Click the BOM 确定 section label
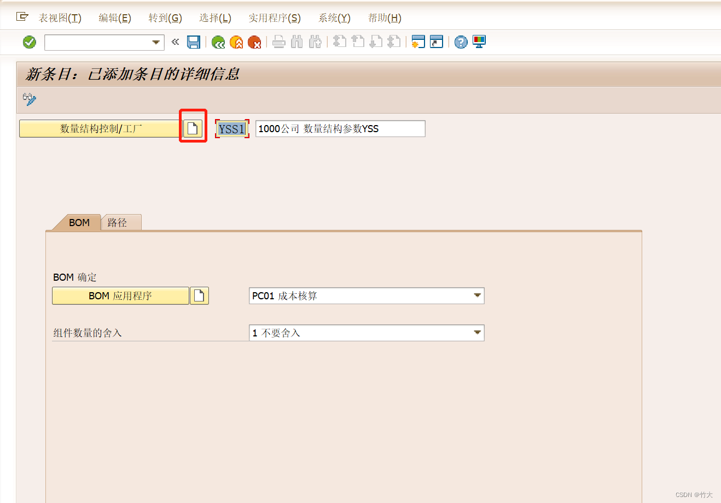 coord(75,277)
